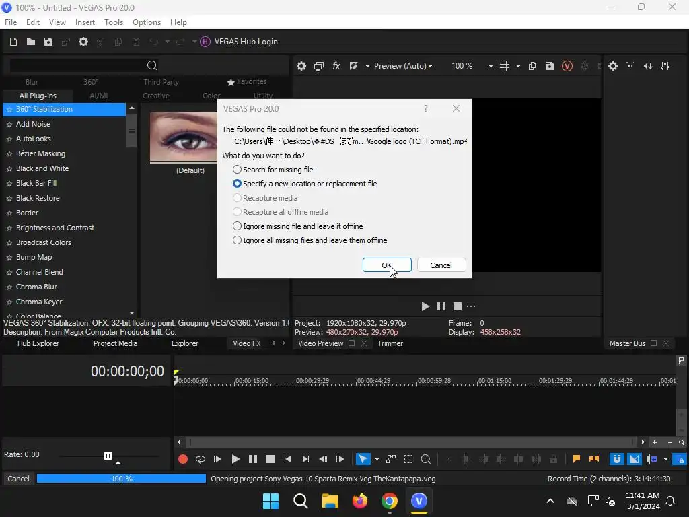Copy snapshot to clipboard icon
This screenshot has width=689, height=517.
click(532, 66)
